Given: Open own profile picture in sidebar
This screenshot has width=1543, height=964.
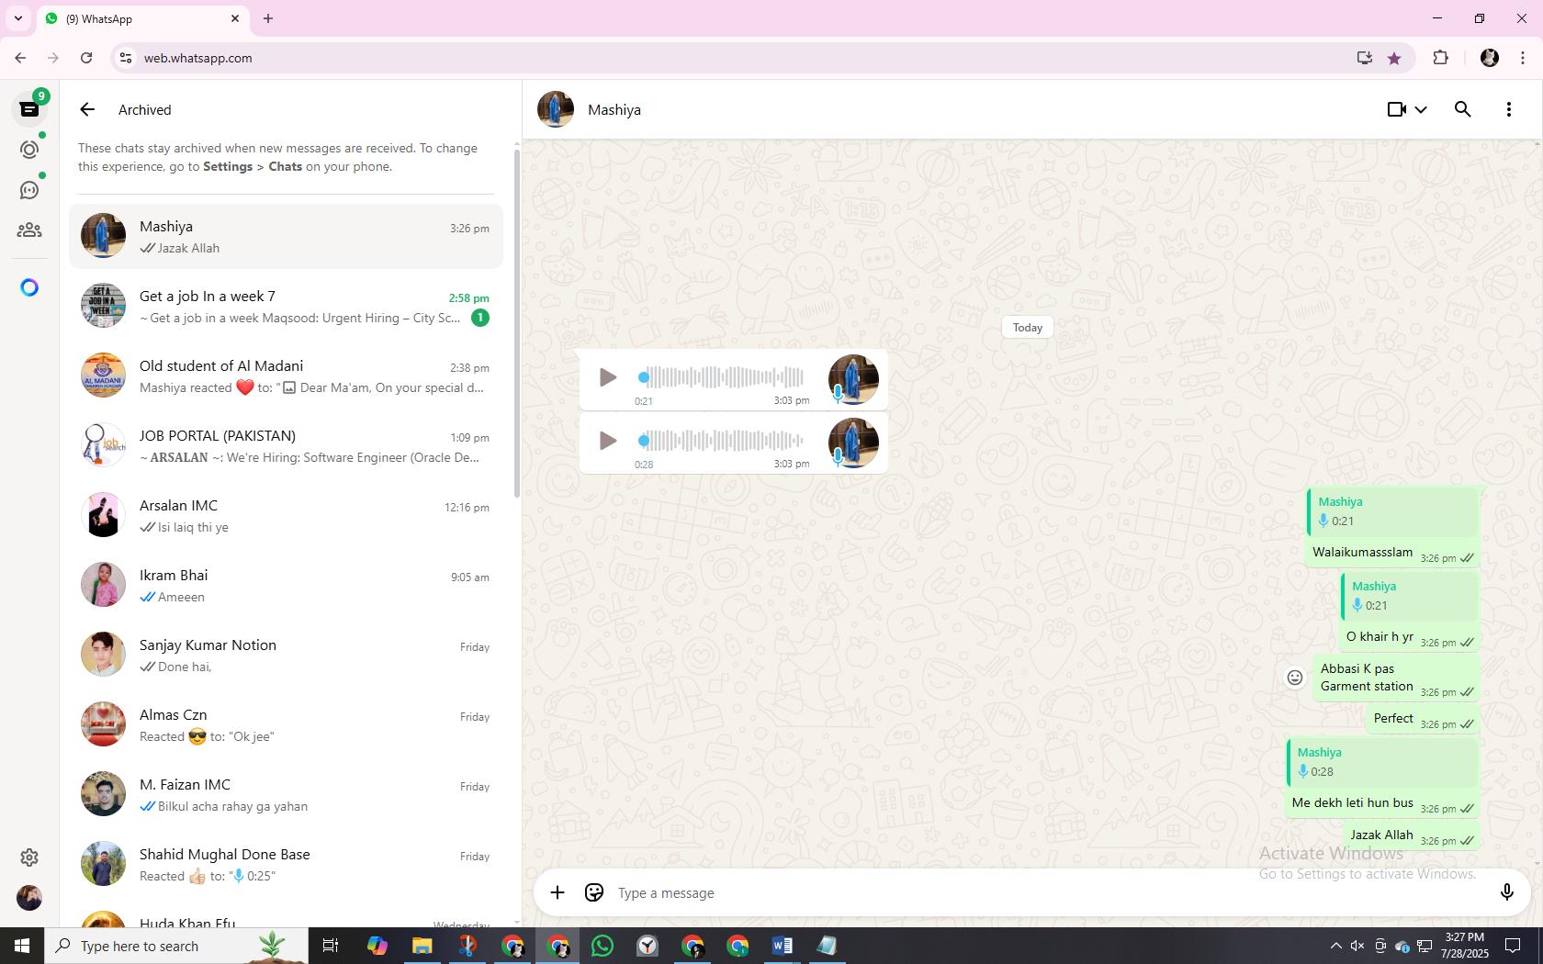Looking at the screenshot, I should (x=29, y=897).
